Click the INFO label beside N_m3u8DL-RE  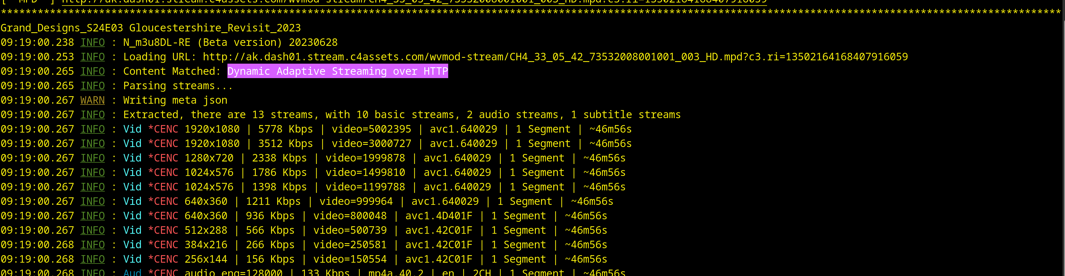[x=92, y=43]
